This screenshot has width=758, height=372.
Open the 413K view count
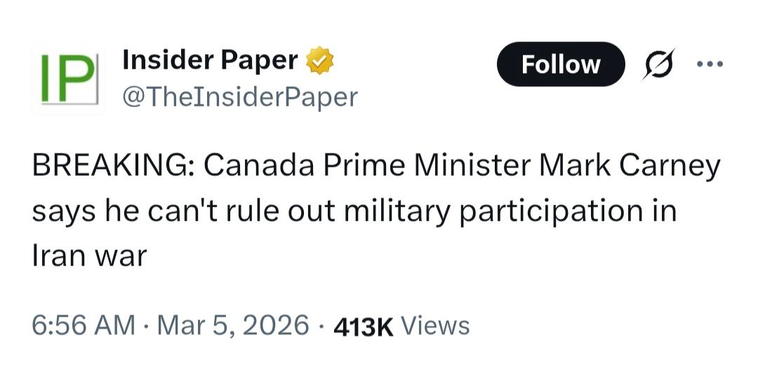(x=364, y=326)
